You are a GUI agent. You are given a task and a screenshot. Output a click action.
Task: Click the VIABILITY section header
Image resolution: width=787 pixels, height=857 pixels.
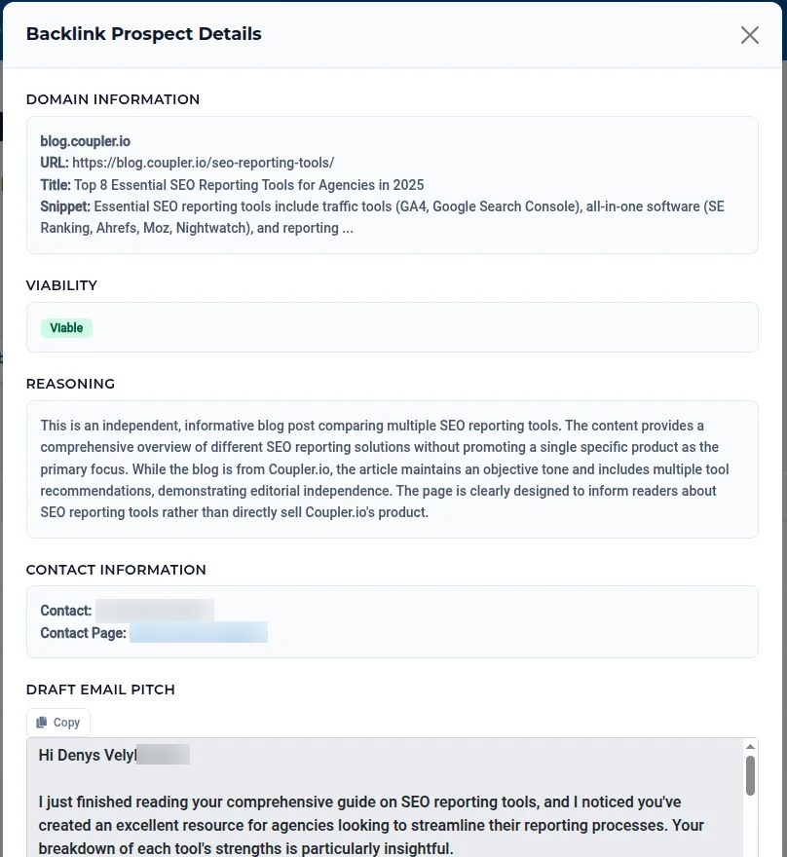click(61, 285)
